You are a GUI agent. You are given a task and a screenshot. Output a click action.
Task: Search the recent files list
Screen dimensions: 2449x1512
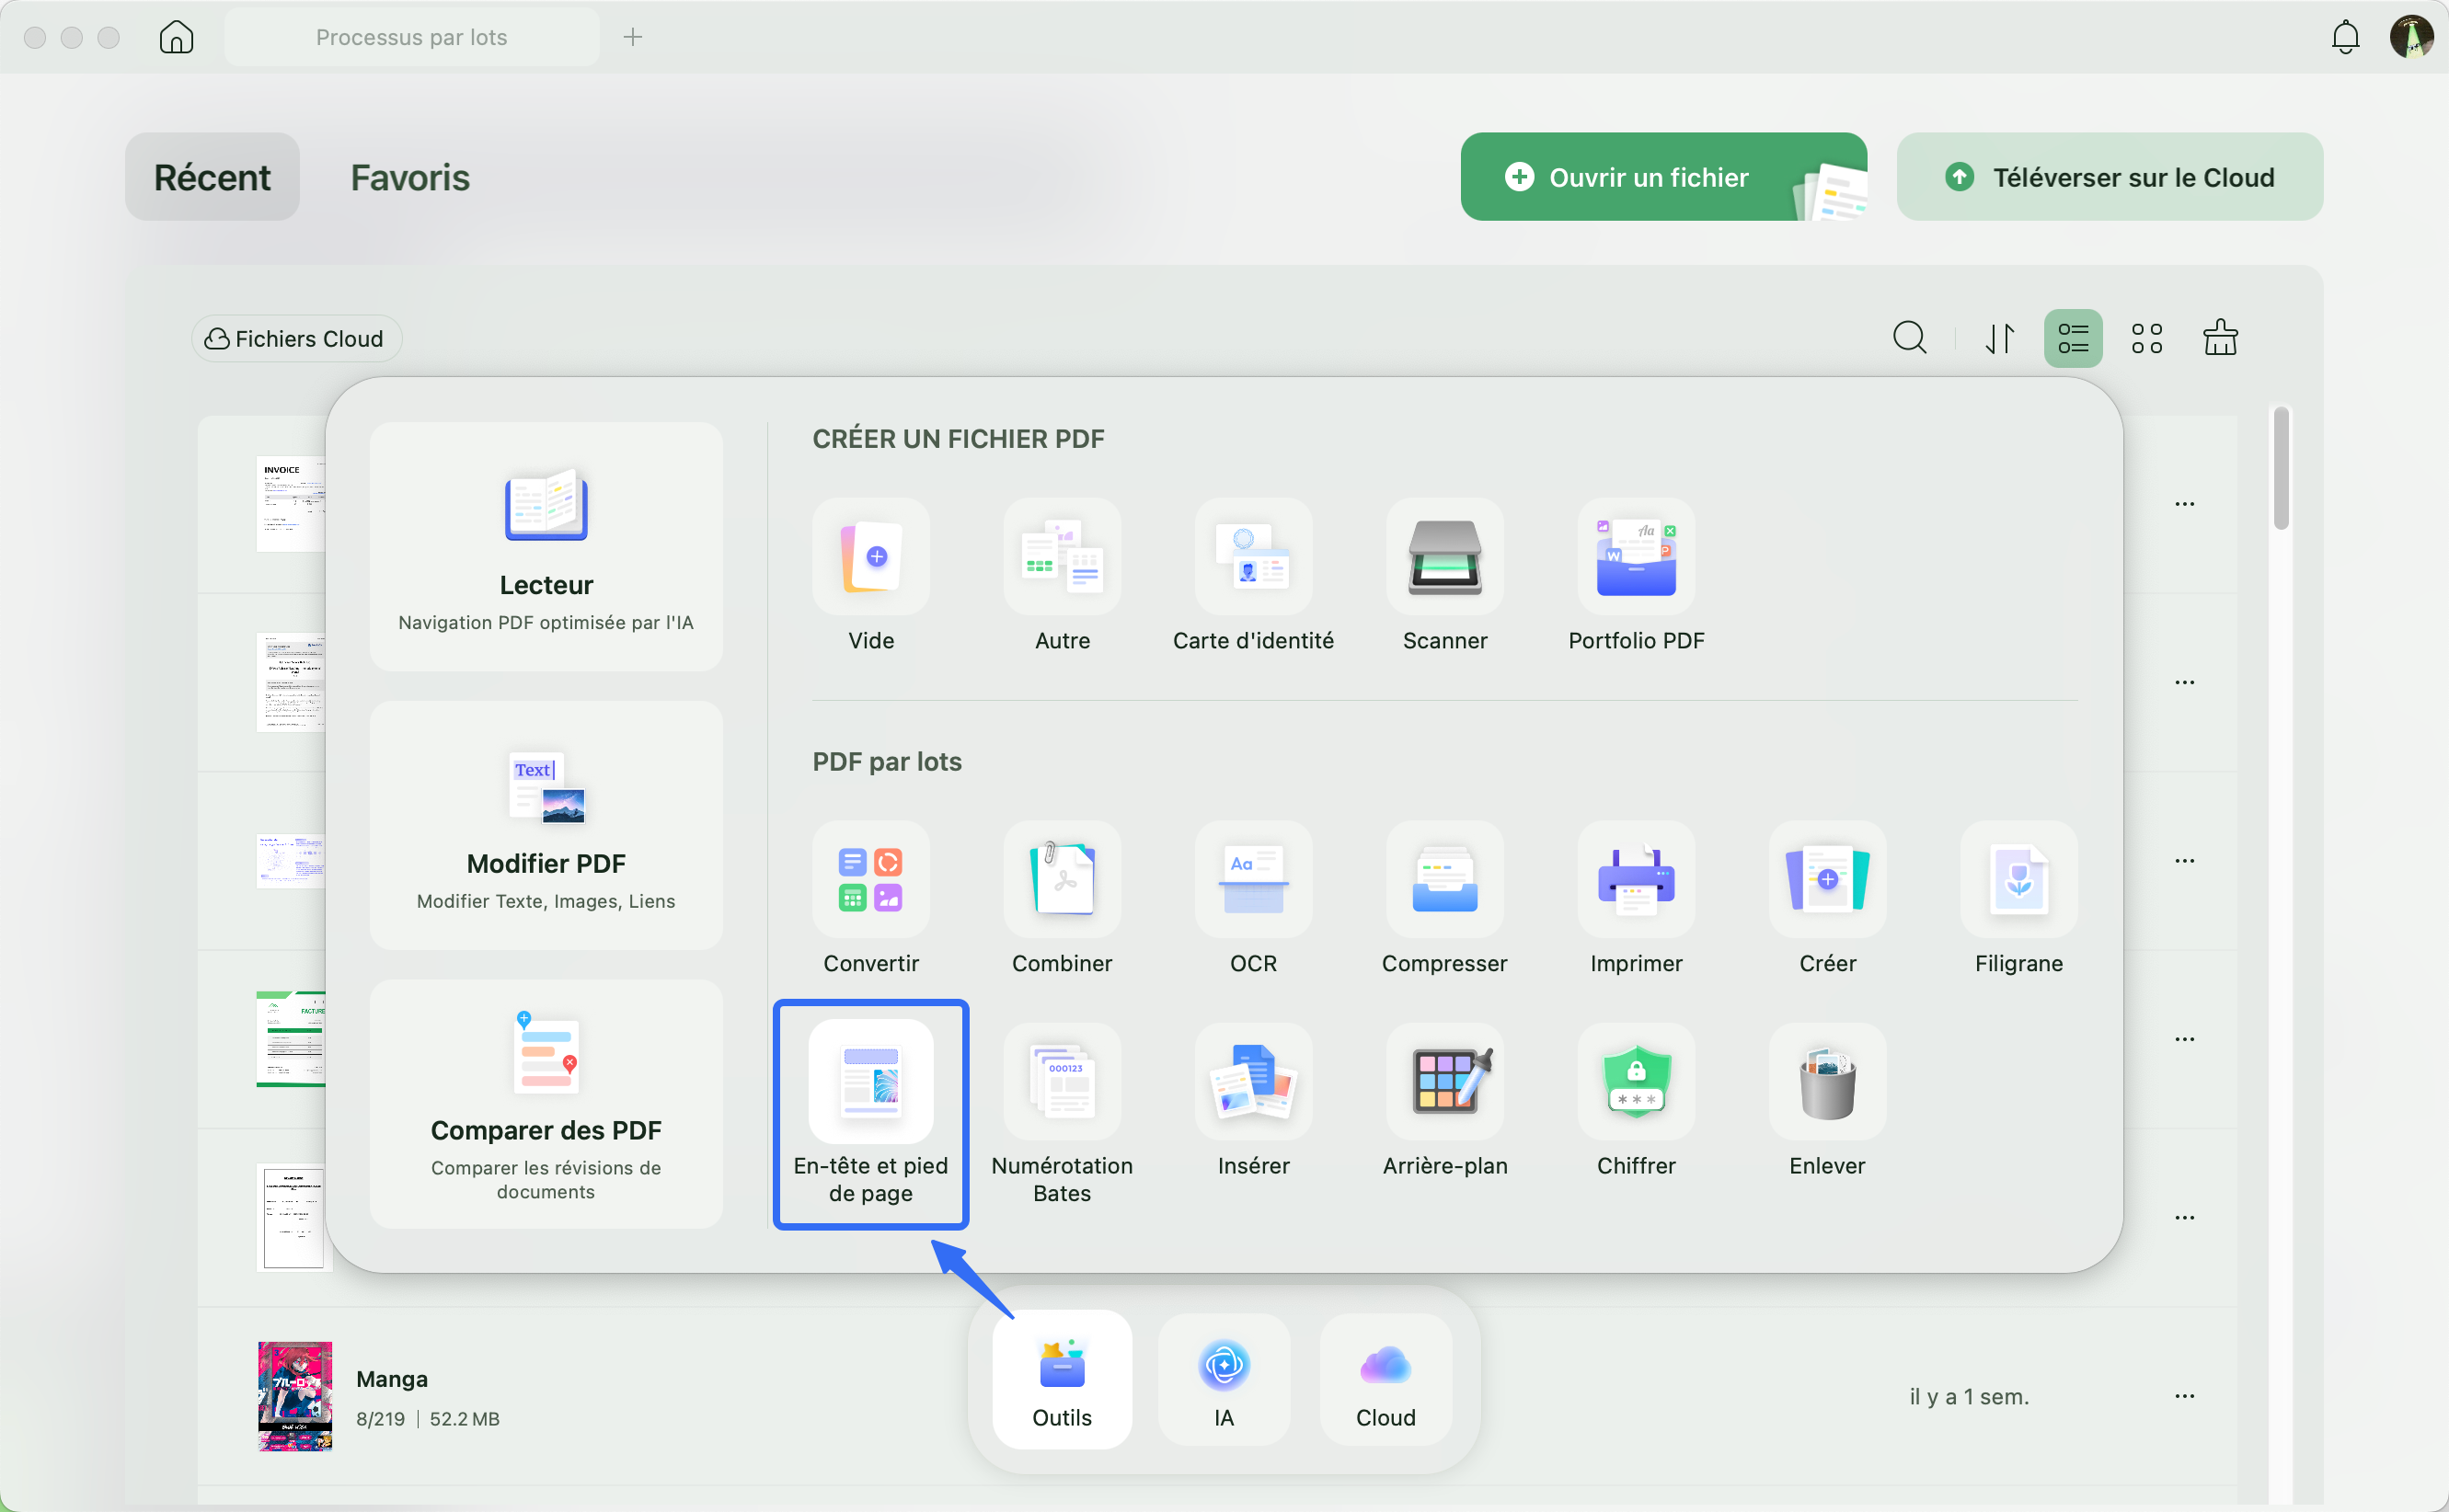pyautogui.click(x=1910, y=338)
